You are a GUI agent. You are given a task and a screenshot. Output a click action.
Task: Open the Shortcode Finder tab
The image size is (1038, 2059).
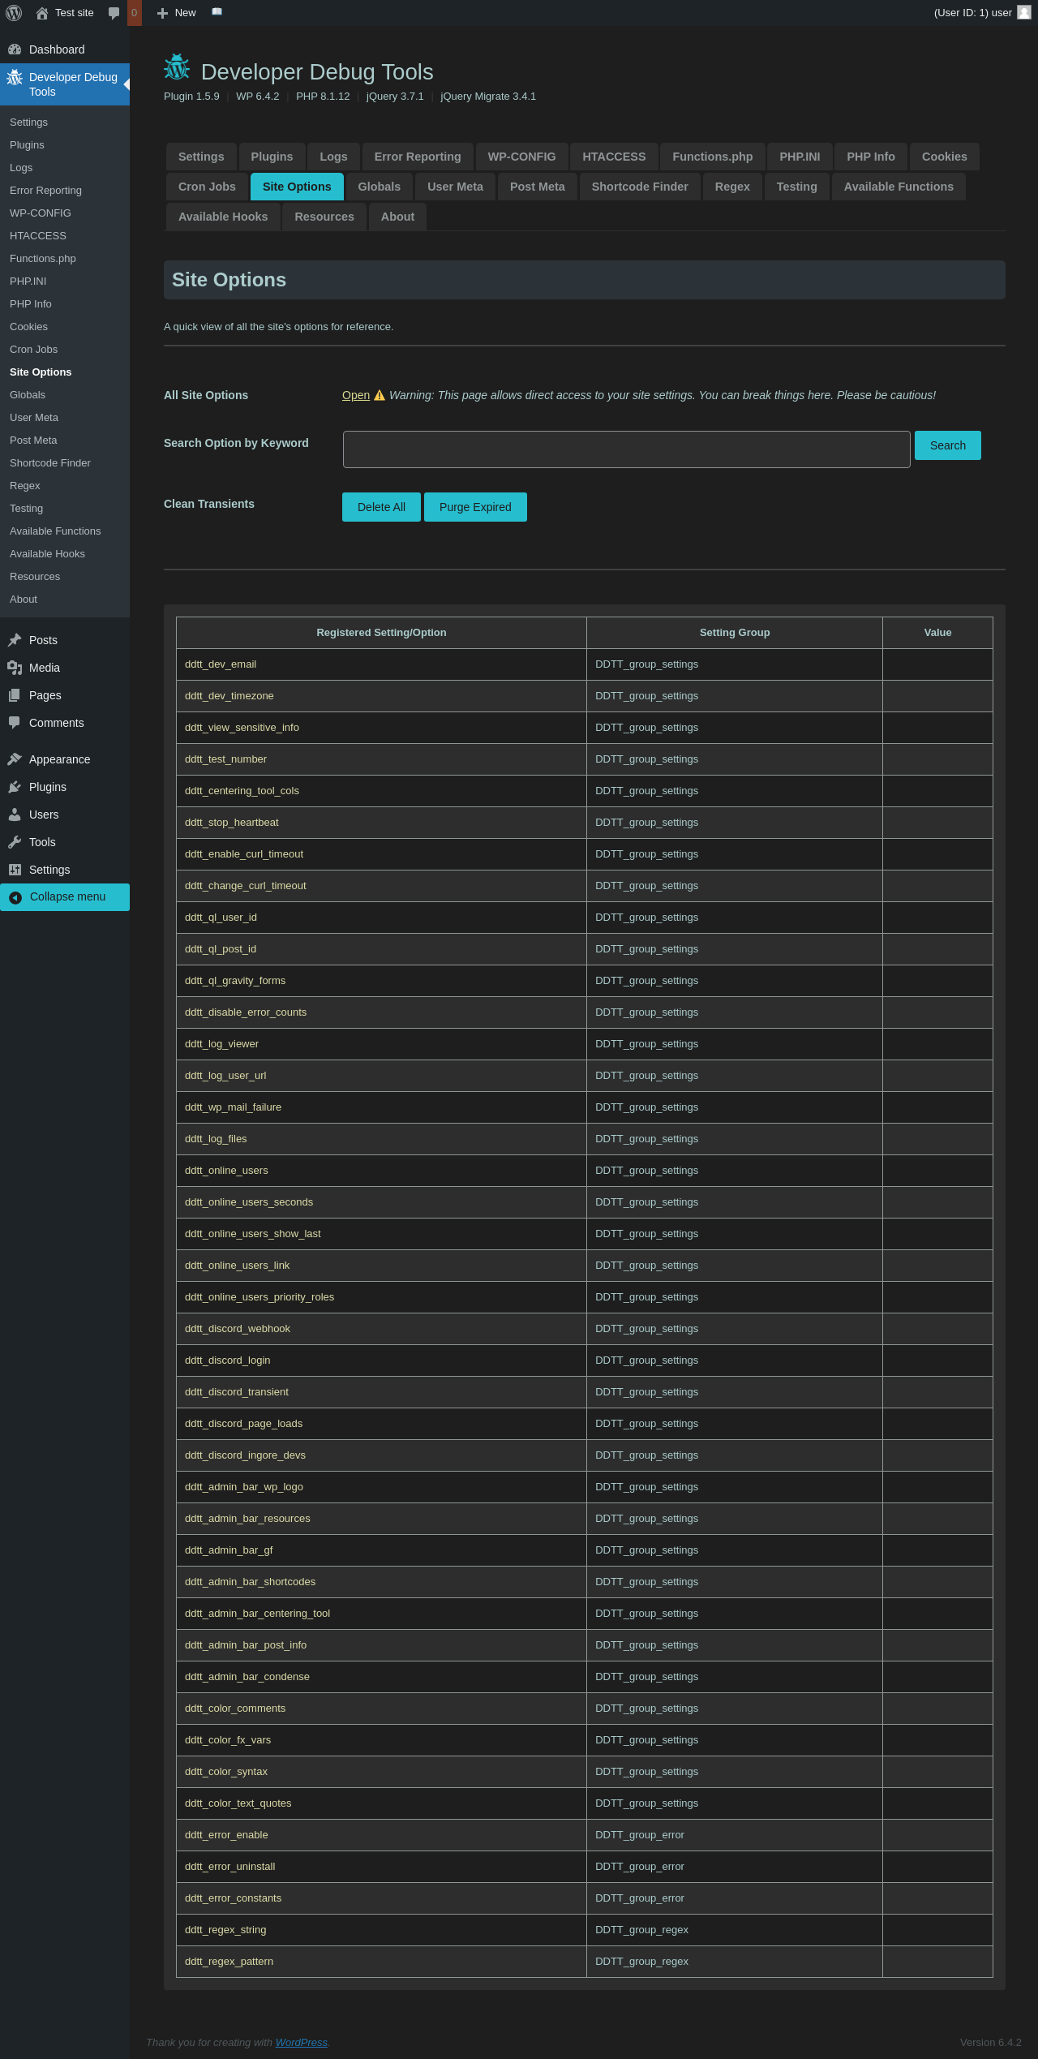coord(639,187)
